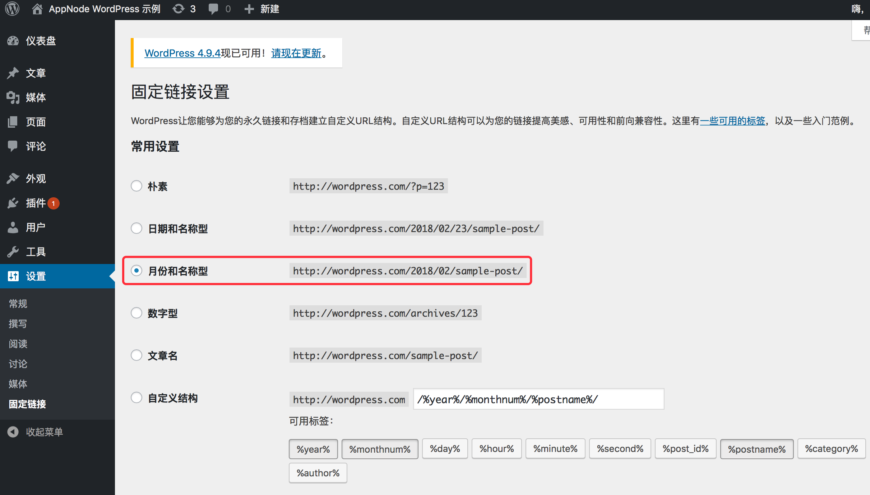Click the 工具 wrench icon
870x495 pixels.
13,252
